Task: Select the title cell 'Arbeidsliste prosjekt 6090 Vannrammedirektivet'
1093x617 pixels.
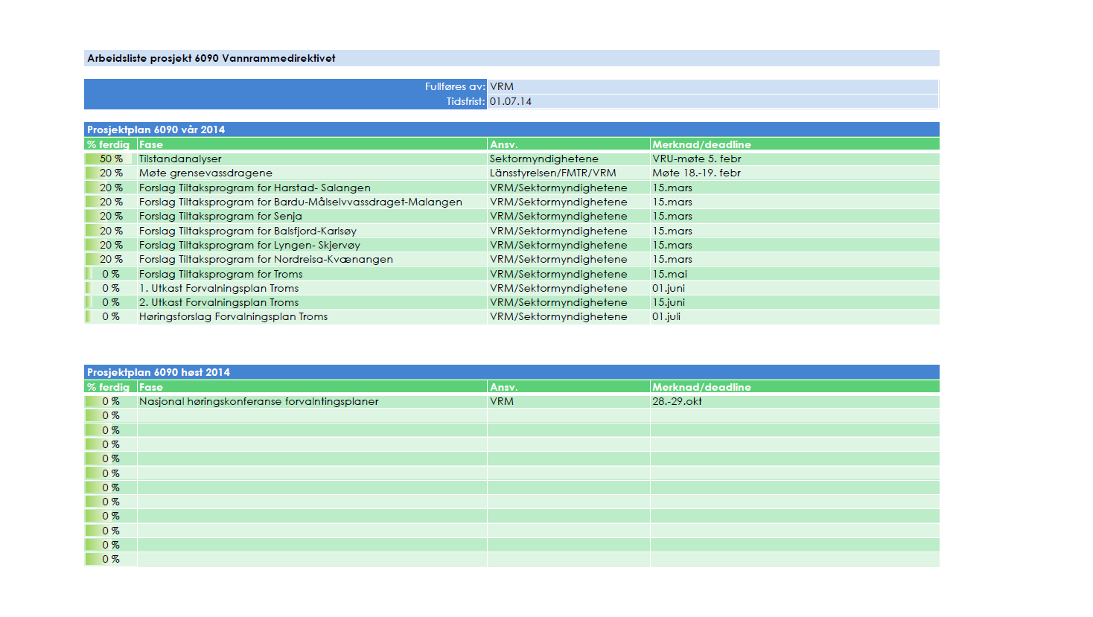Action: pos(512,58)
